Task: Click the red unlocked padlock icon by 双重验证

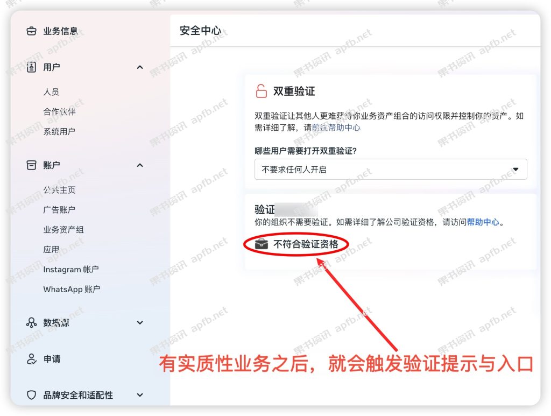Action: pyautogui.click(x=261, y=91)
